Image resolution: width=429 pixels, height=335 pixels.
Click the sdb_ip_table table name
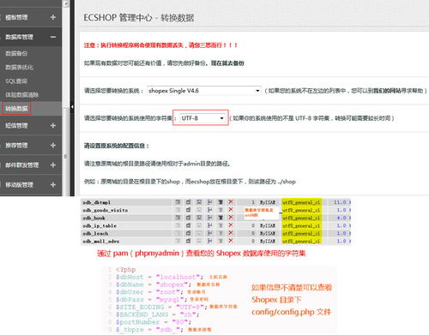pos(100,225)
